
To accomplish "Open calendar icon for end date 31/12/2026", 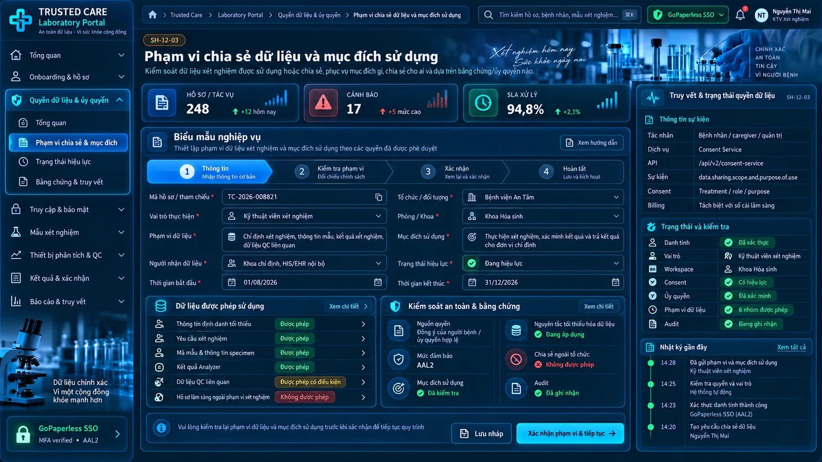I will click(x=615, y=282).
